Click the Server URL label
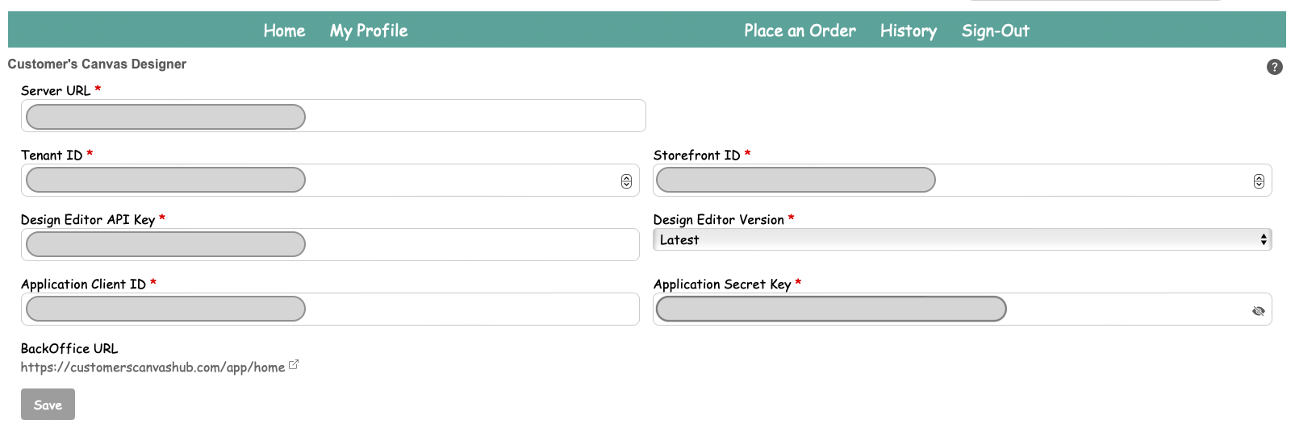Image resolution: width=1295 pixels, height=432 pixels. click(56, 90)
